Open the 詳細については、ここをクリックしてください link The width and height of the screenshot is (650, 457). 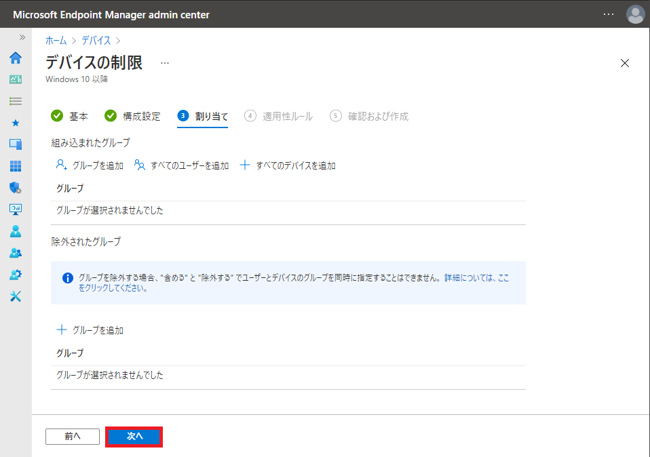294,283
